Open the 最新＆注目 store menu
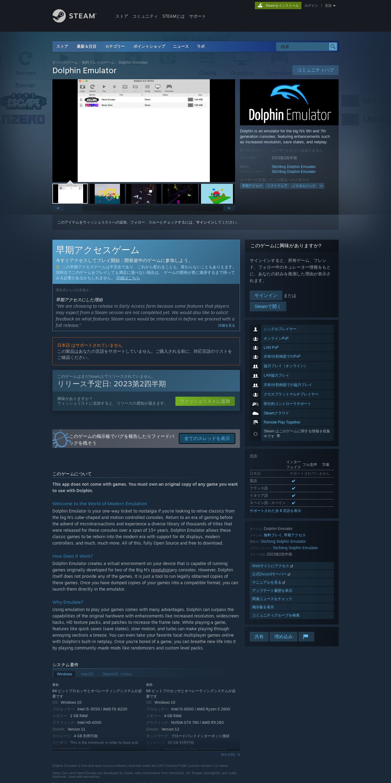391x783 pixels. [86, 46]
